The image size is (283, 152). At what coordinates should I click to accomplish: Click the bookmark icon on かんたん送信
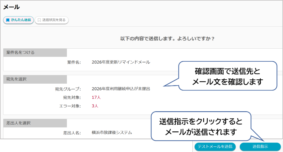[8, 20]
